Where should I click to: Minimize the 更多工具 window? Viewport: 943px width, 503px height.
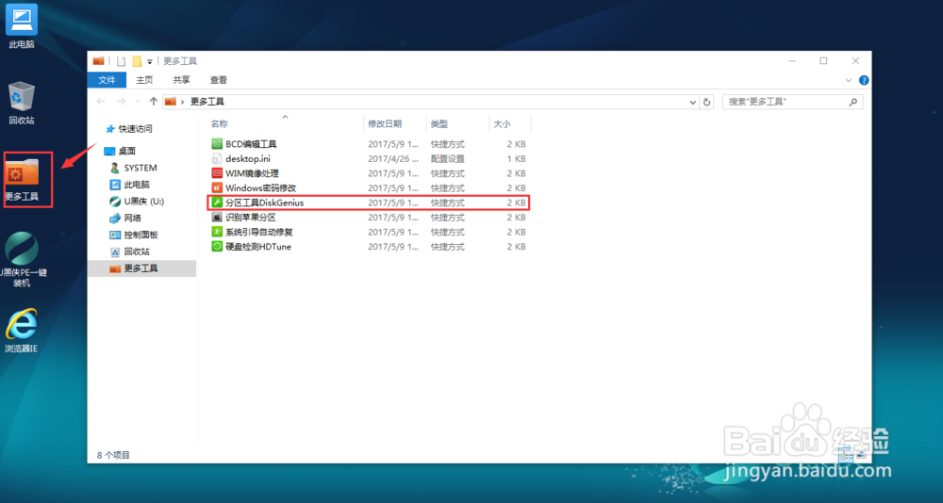(793, 60)
